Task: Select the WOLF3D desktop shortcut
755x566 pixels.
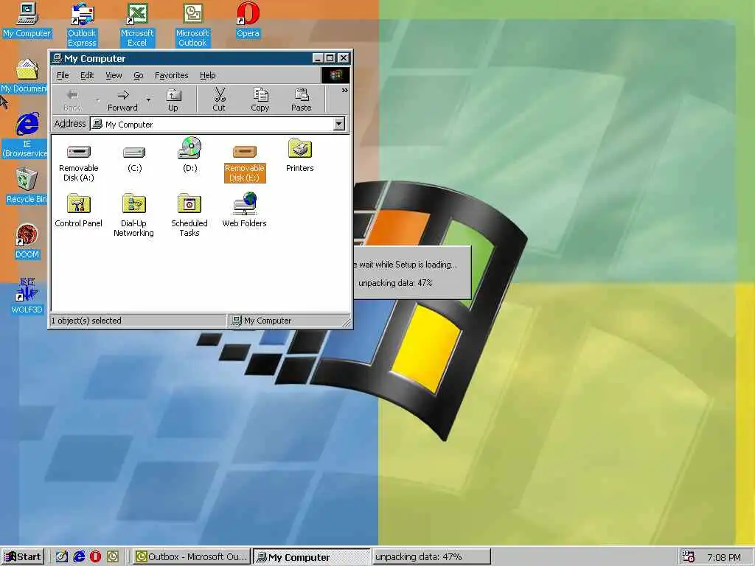Action: 27,296
